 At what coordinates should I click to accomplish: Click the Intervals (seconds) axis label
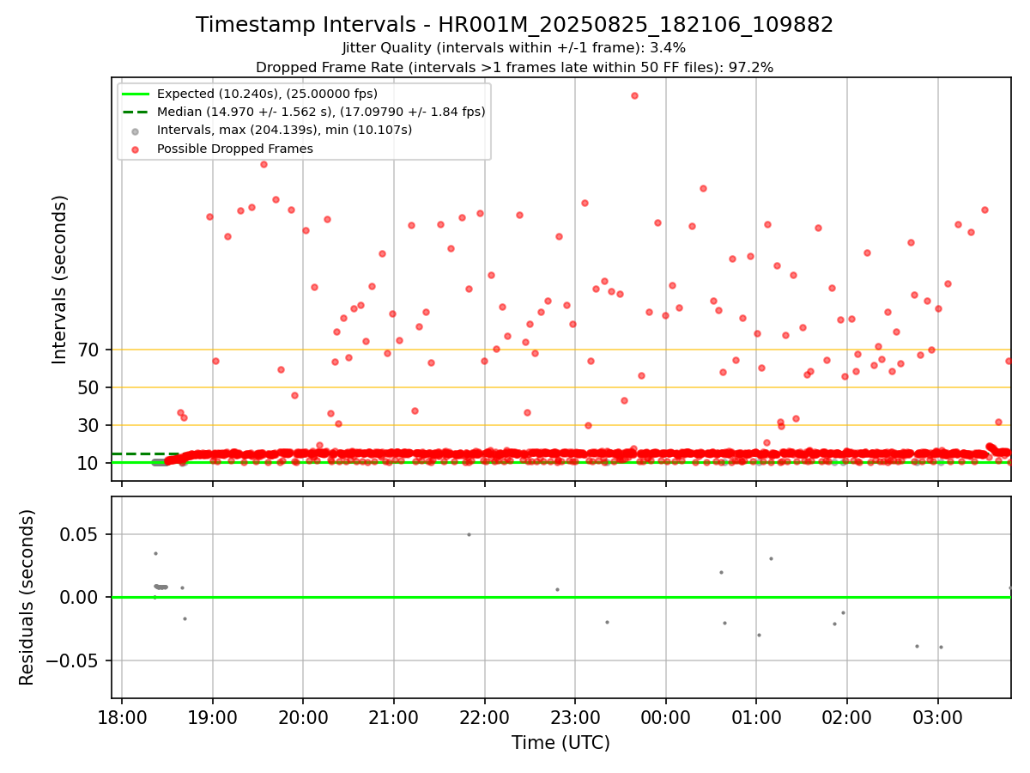[x=59, y=279]
